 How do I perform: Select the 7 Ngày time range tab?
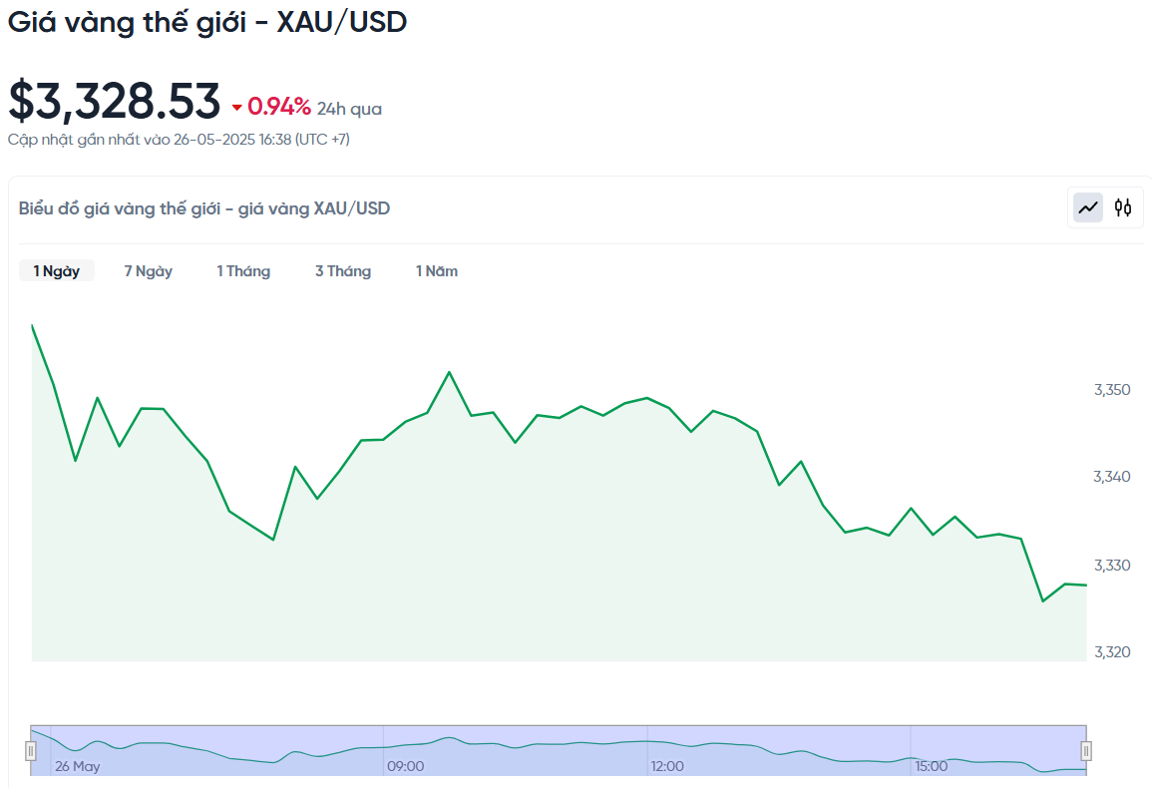coord(148,270)
